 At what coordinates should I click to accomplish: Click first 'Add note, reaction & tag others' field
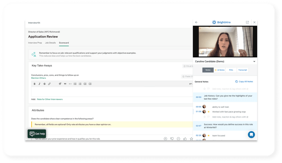pos(230,89)
